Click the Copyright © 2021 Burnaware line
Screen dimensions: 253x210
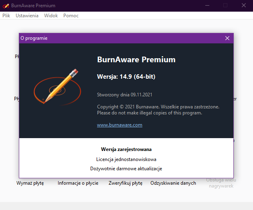tap(158, 107)
